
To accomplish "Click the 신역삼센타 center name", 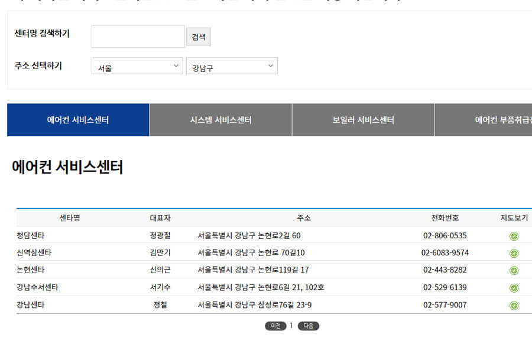I will point(34,253).
